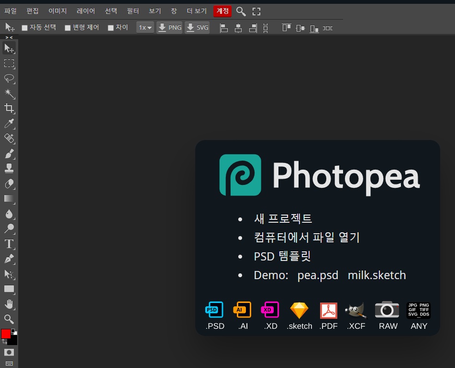Image resolution: width=455 pixels, height=368 pixels.
Task: Open the 편집 menu
Action: pos(33,11)
